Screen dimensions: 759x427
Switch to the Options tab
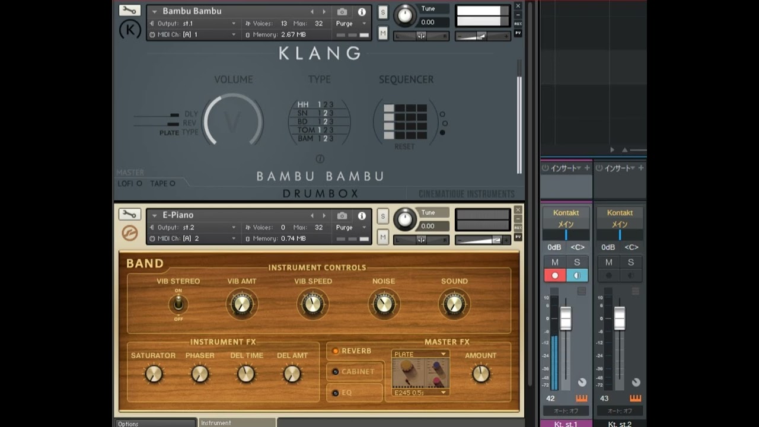(155, 423)
